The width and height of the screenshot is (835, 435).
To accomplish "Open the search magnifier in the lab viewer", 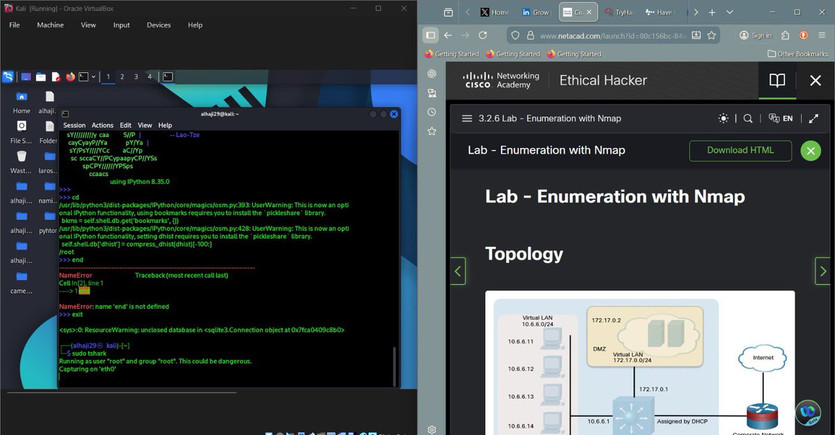I will click(748, 118).
